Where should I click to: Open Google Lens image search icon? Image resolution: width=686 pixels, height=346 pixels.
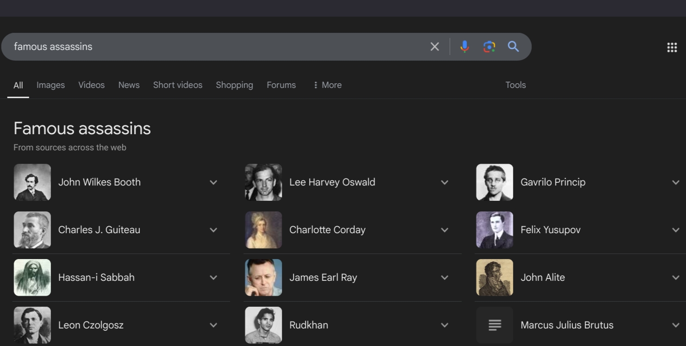pyautogui.click(x=489, y=47)
